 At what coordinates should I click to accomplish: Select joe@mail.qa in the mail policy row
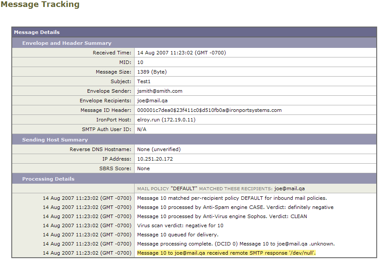tap(290, 188)
